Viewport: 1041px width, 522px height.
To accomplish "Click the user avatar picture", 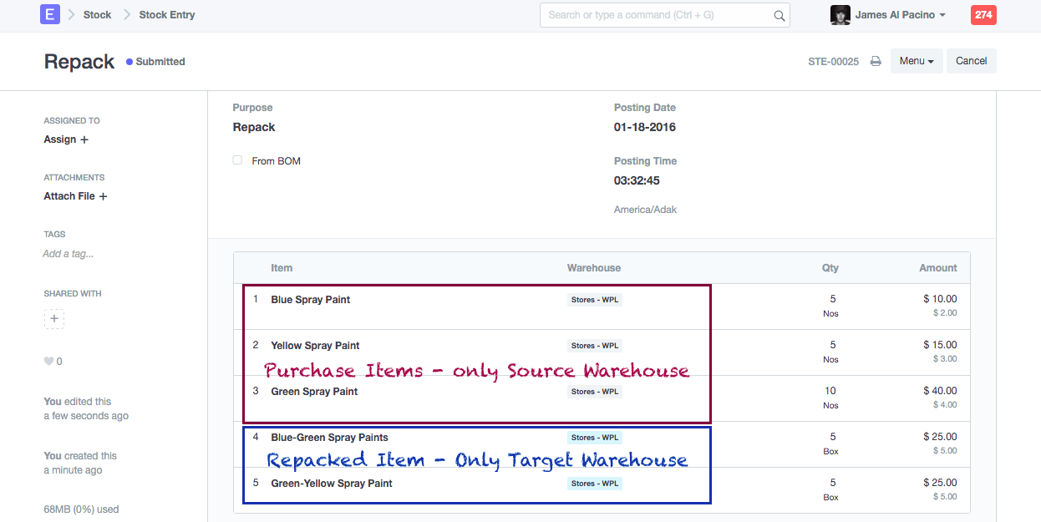I will coord(840,15).
